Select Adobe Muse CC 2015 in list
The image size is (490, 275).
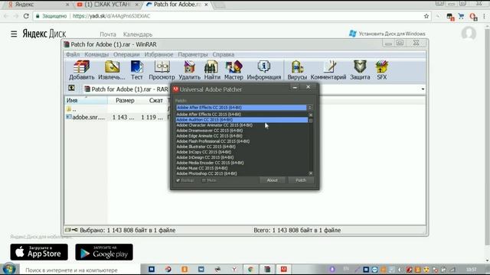(x=242, y=168)
